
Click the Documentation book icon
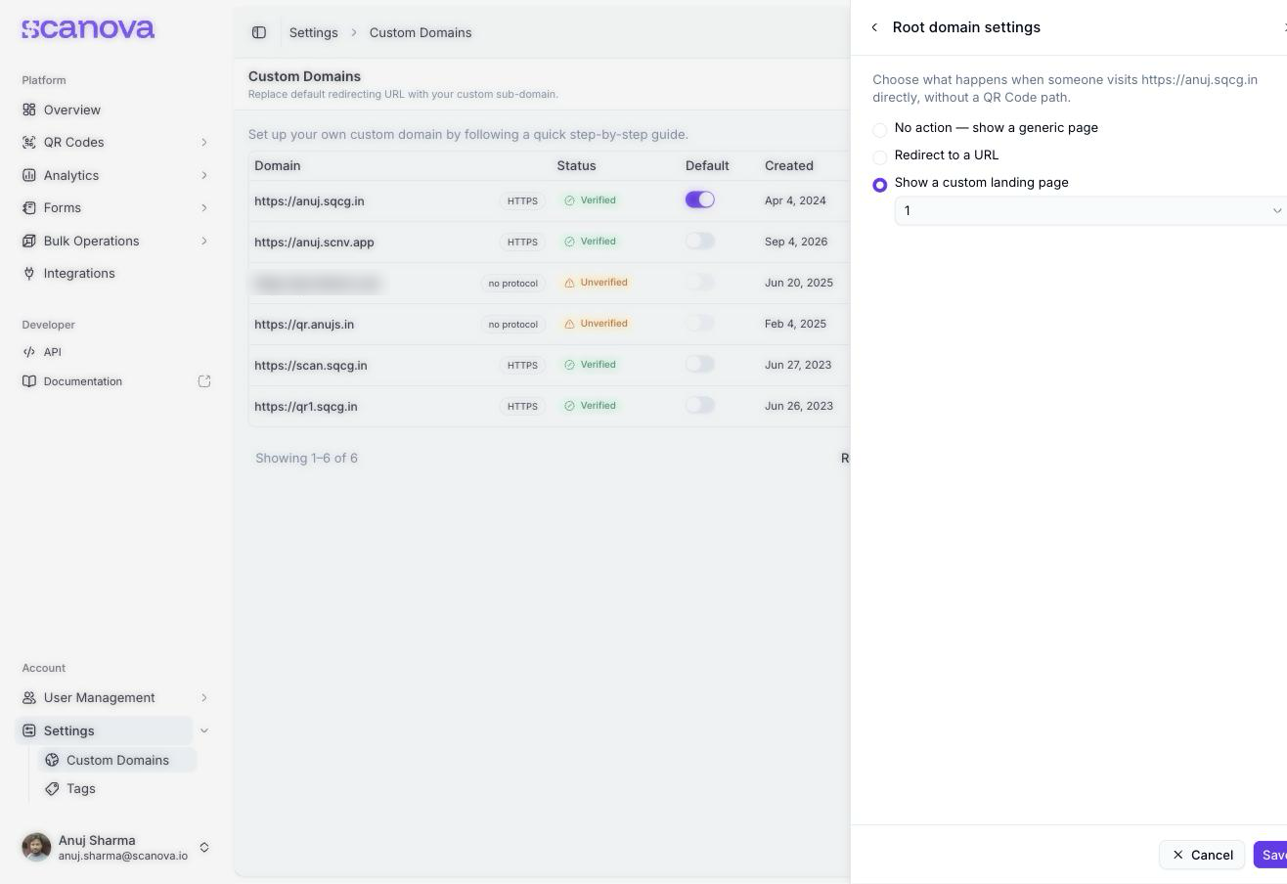coord(29,381)
